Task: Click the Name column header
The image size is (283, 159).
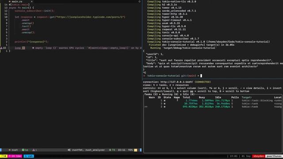Action: [x=177, y=97]
